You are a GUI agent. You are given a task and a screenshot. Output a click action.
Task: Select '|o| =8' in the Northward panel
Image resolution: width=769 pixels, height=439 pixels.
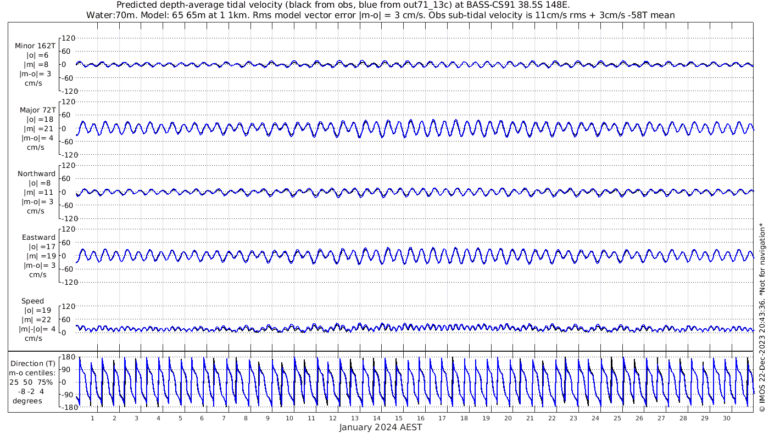pyautogui.click(x=40, y=183)
